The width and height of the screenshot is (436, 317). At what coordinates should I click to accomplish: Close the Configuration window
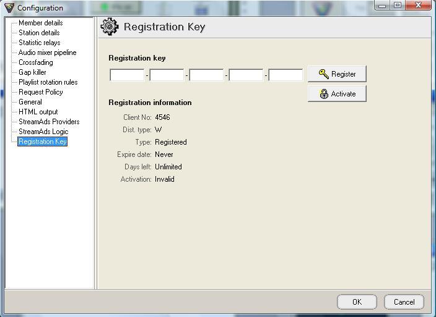(x=418, y=6)
